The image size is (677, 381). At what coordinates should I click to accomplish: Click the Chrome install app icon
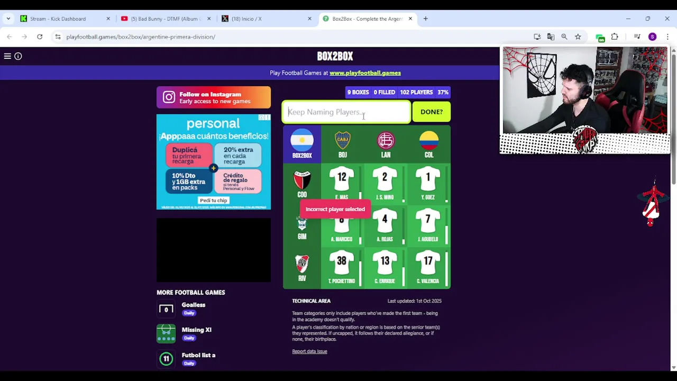point(537,37)
